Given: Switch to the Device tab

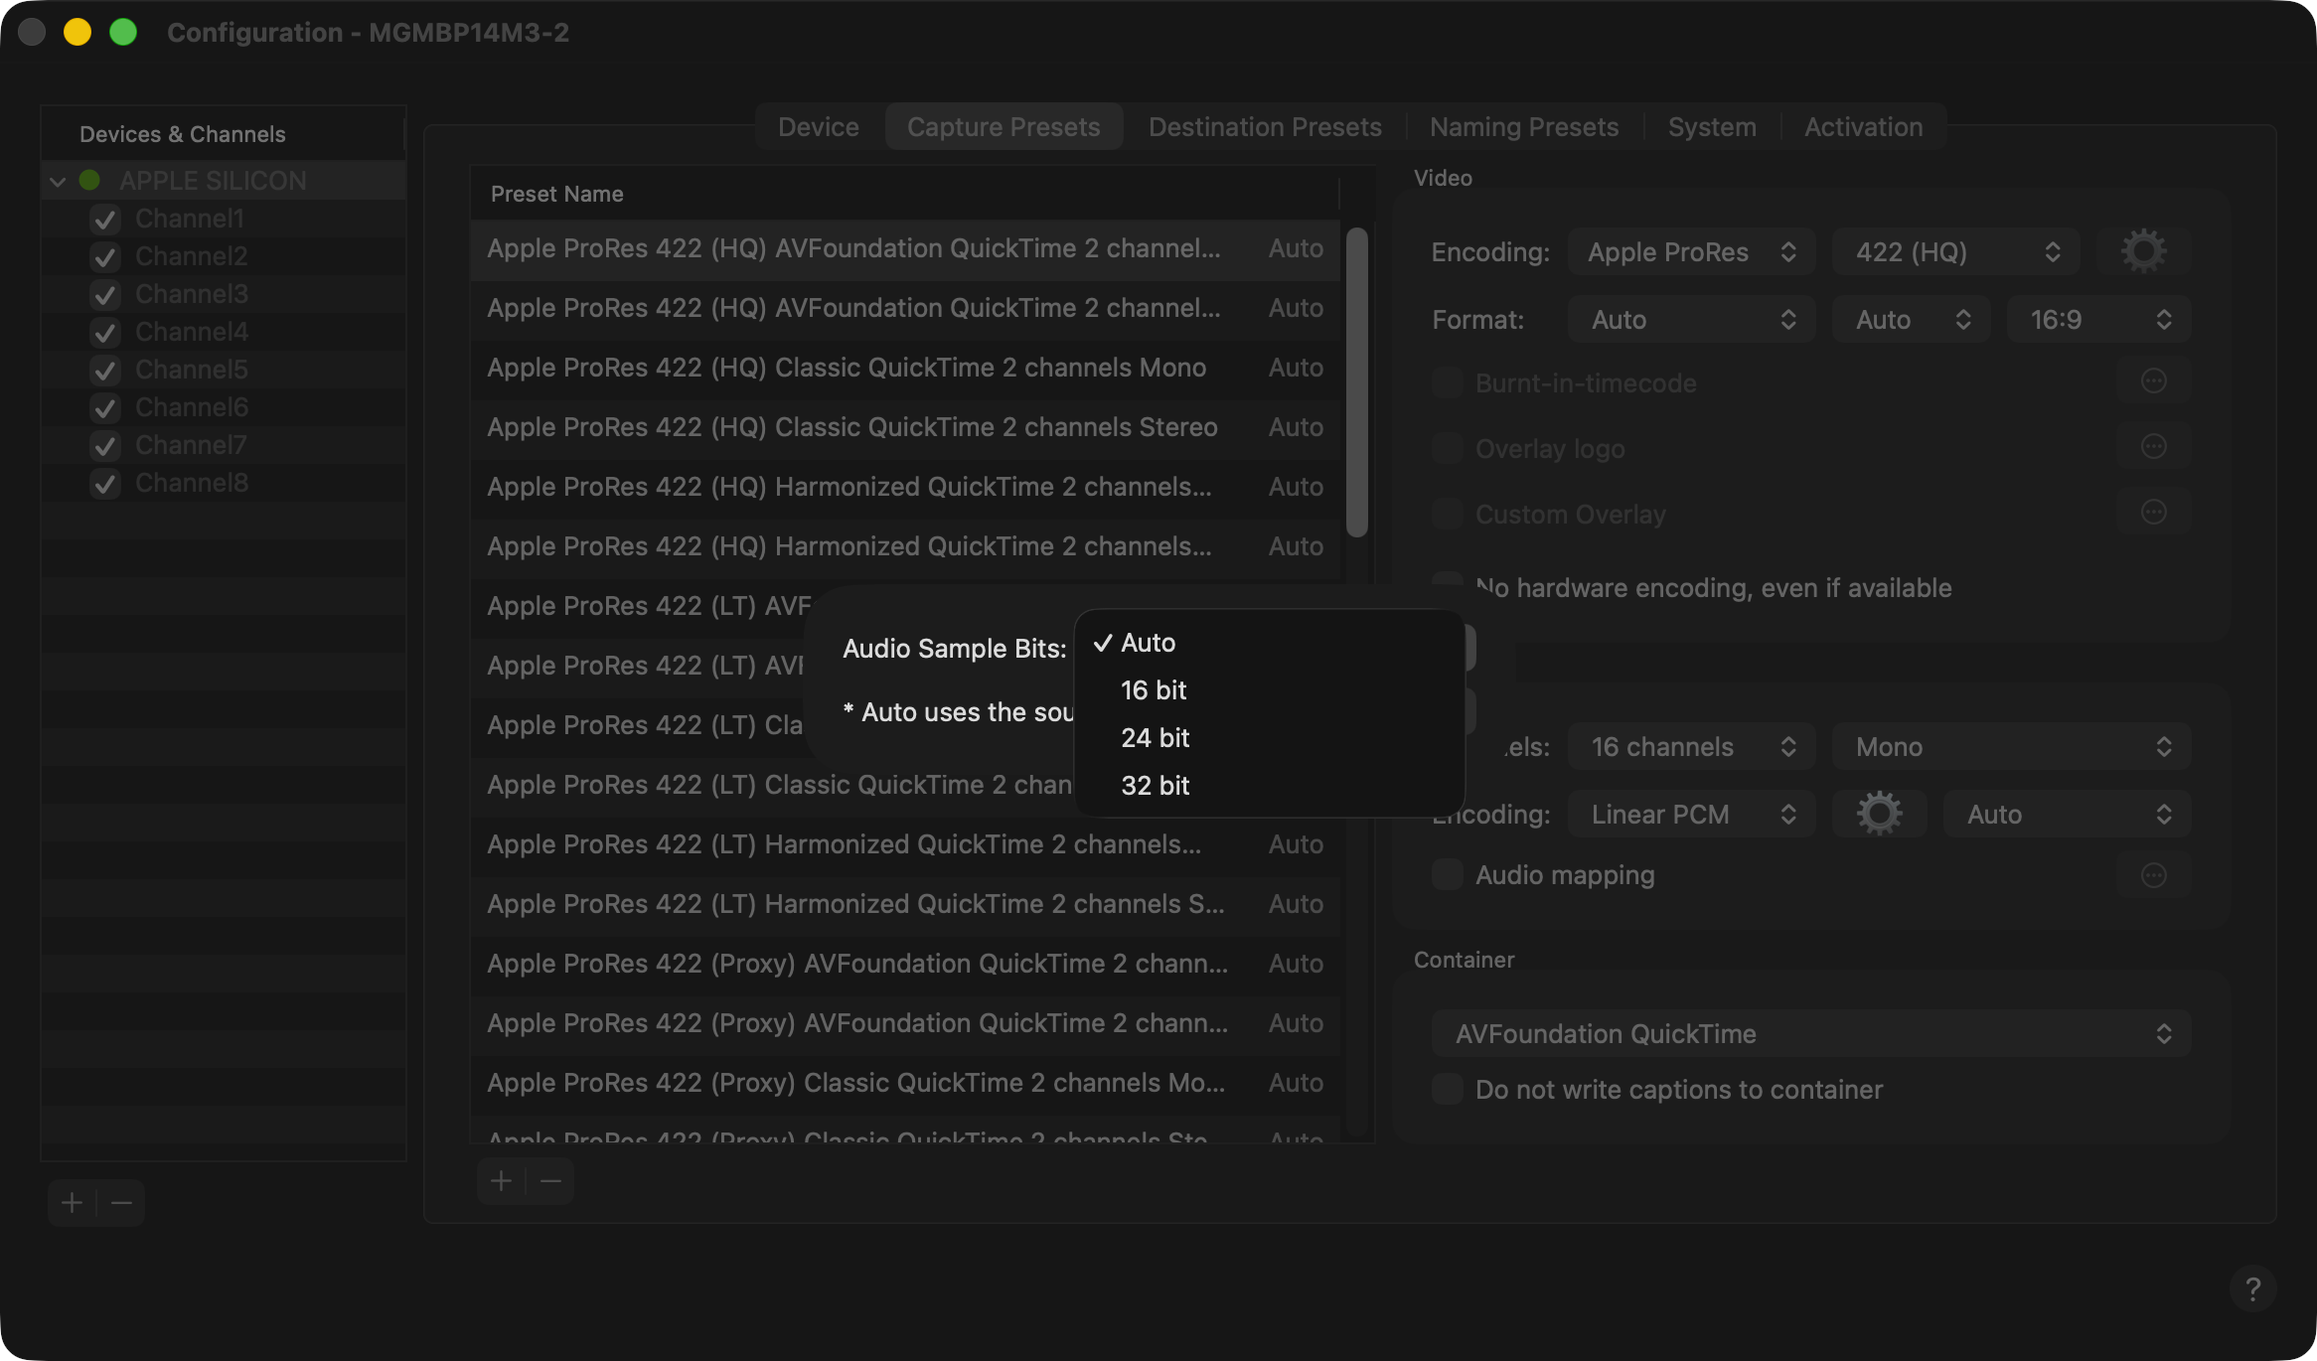Looking at the screenshot, I should tap(819, 126).
